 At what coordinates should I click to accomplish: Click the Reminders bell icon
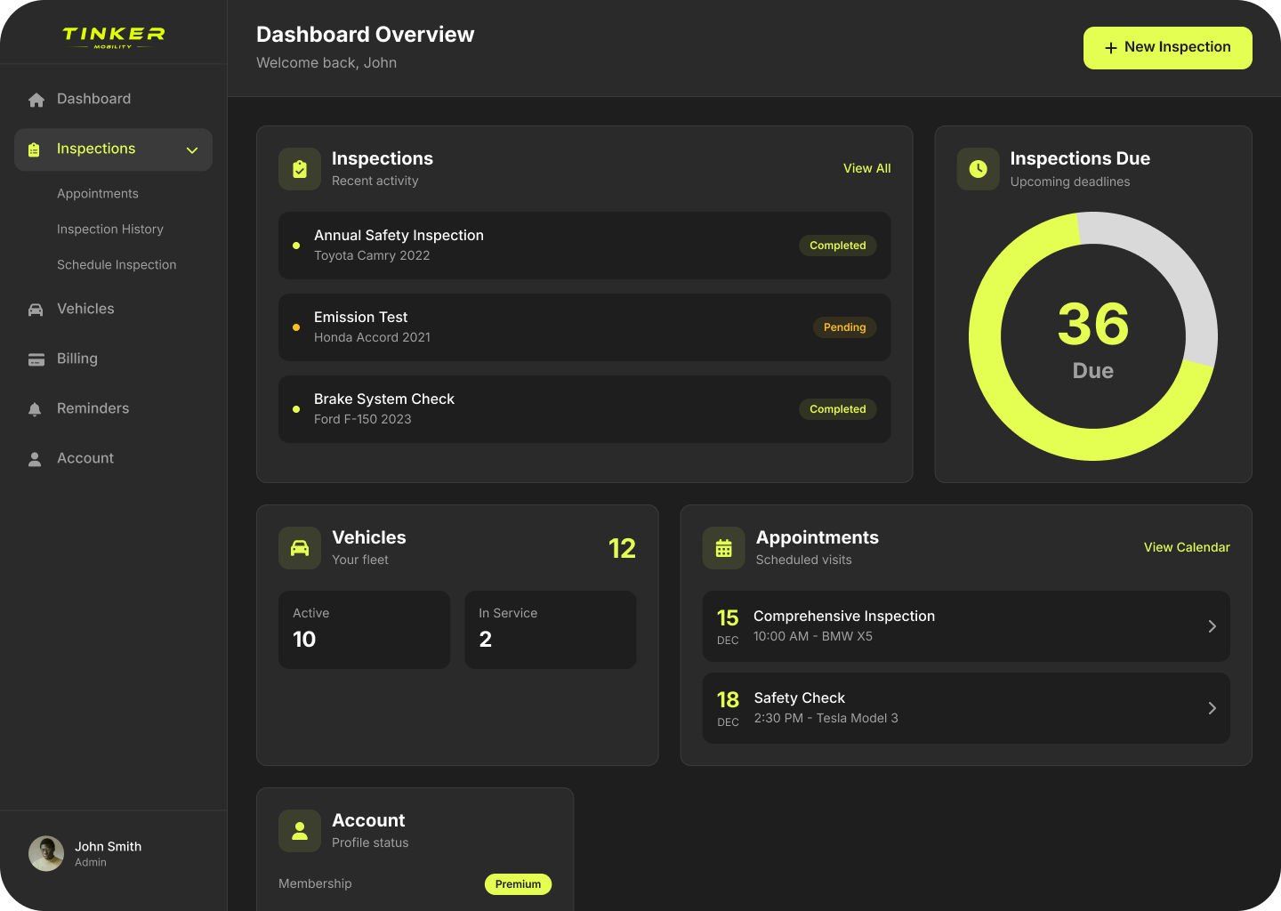tap(36, 408)
